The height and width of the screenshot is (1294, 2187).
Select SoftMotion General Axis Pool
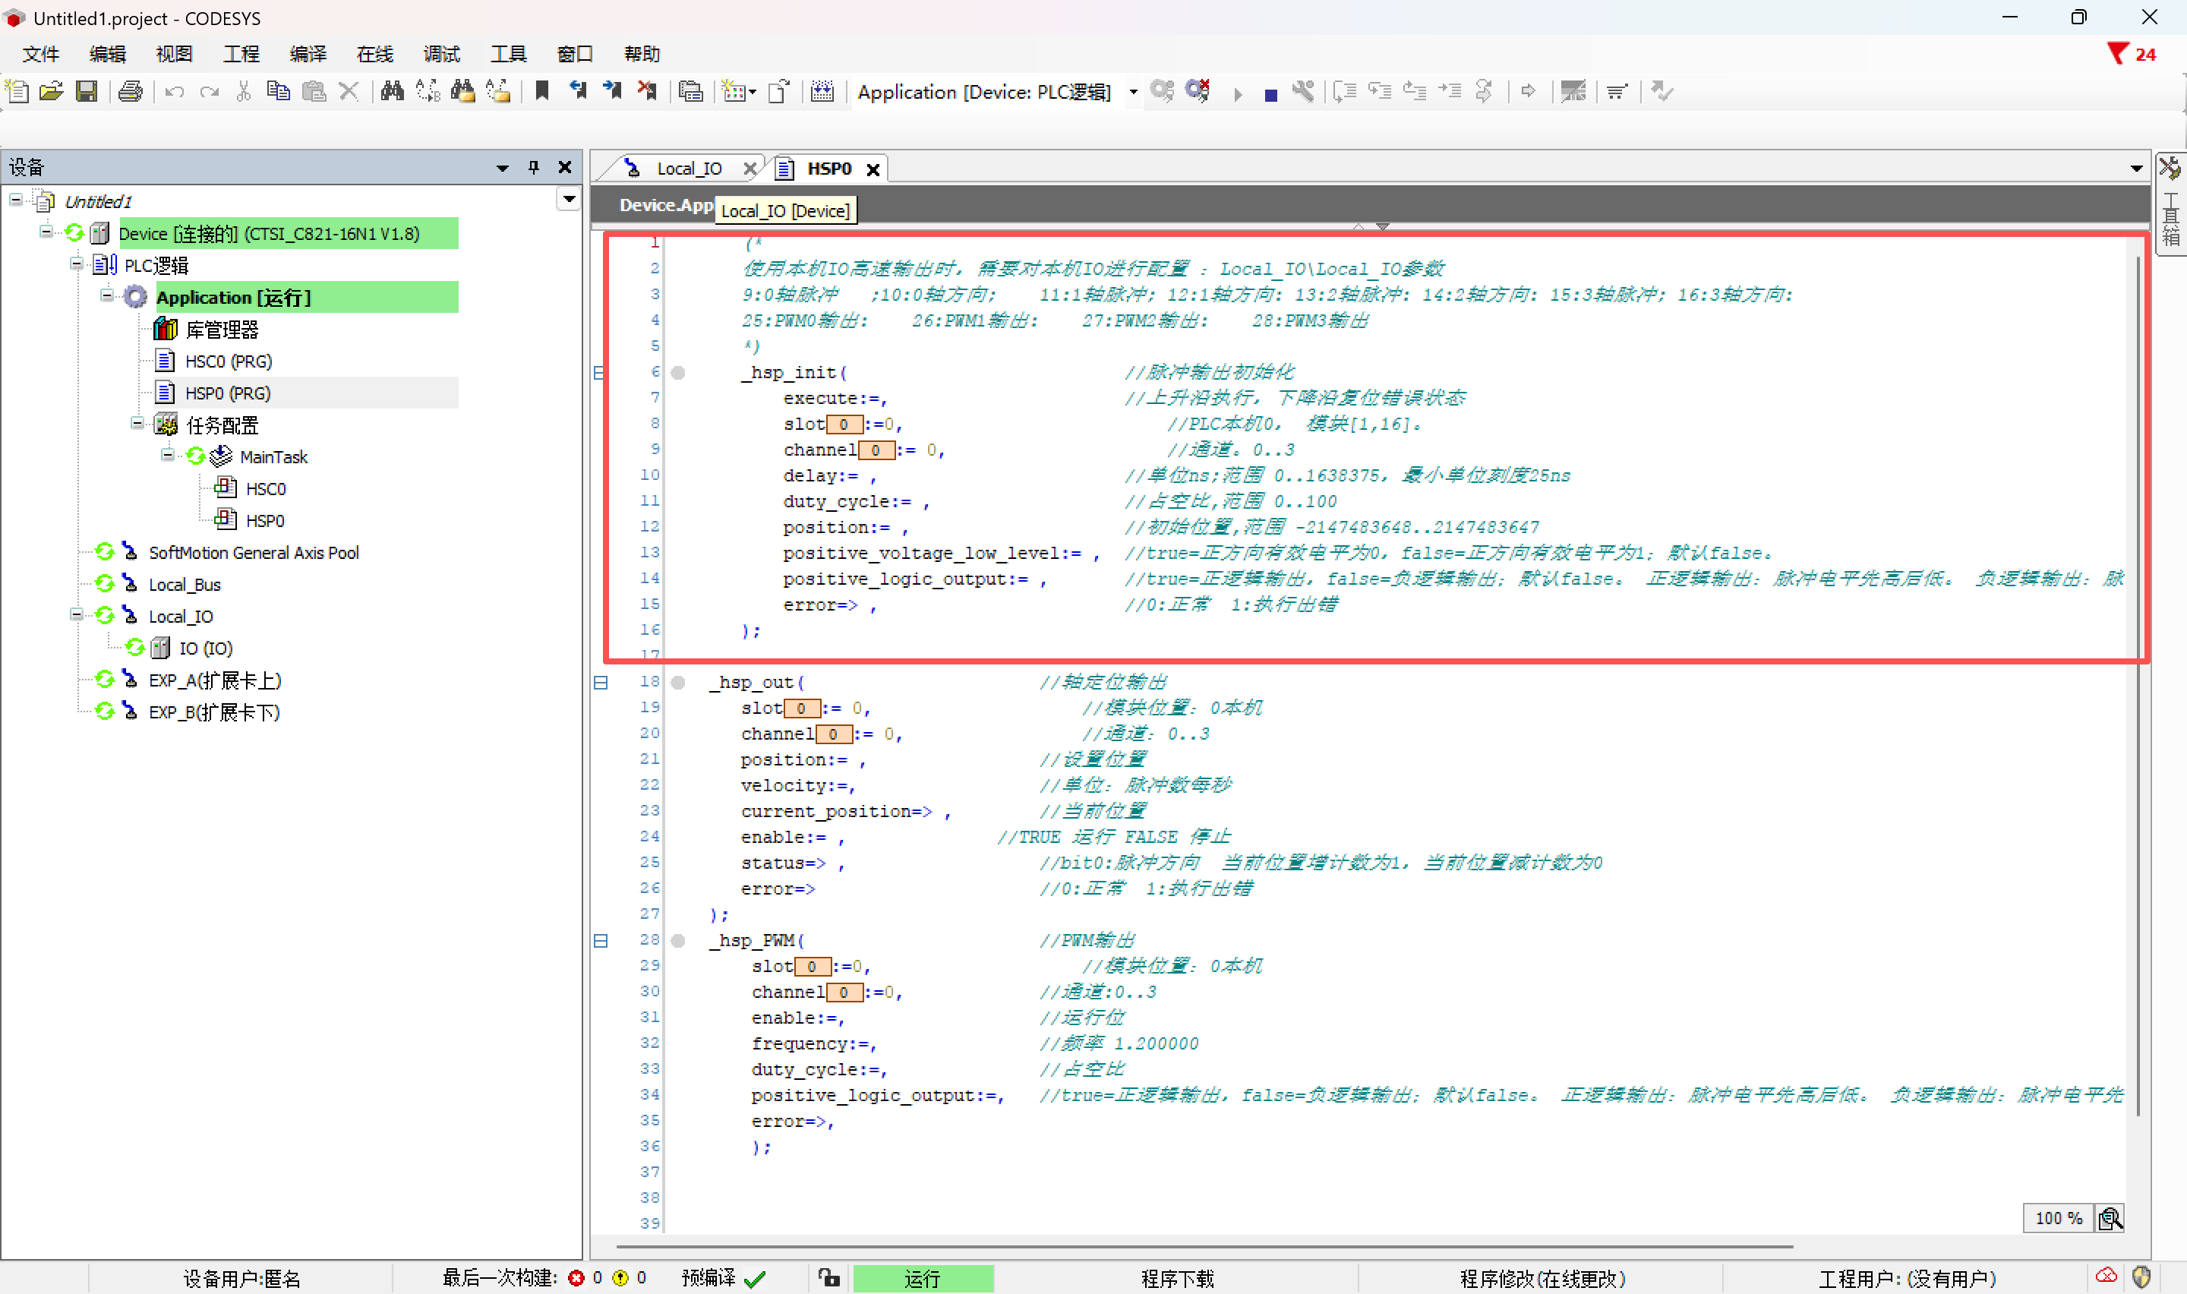coord(254,553)
